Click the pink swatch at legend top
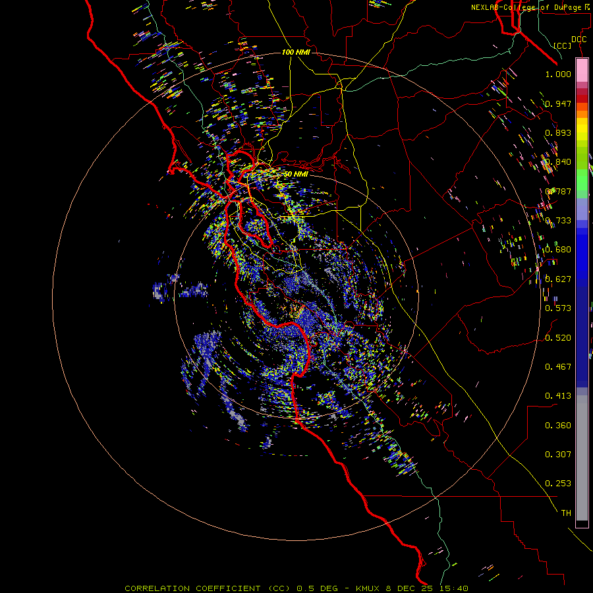The image size is (593, 593). click(x=582, y=70)
